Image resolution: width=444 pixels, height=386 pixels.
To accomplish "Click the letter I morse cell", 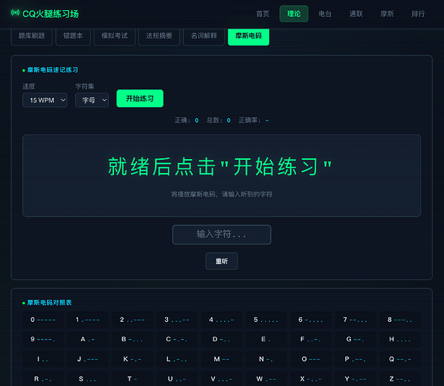I will [x=42, y=359].
